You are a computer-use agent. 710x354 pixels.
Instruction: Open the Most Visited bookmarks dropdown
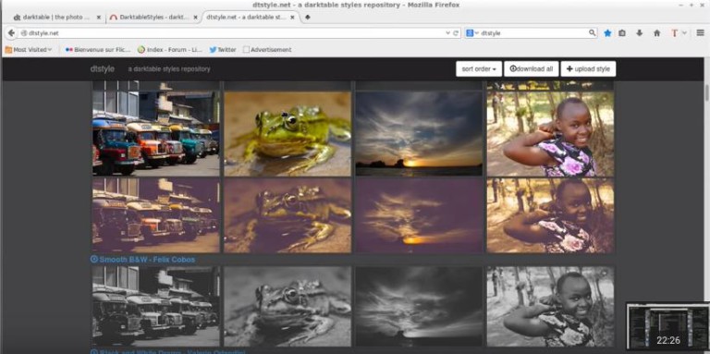tap(28, 50)
